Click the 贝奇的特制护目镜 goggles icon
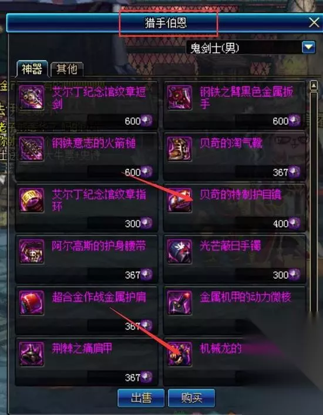Image resolution: width=323 pixels, height=415 pixels. point(179,200)
